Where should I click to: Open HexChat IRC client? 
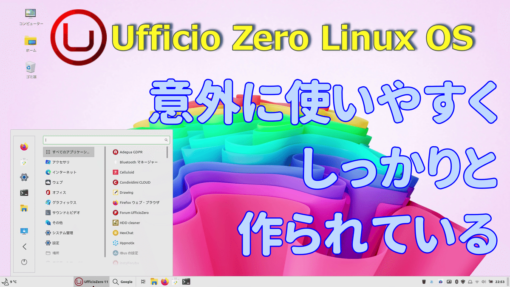click(127, 233)
